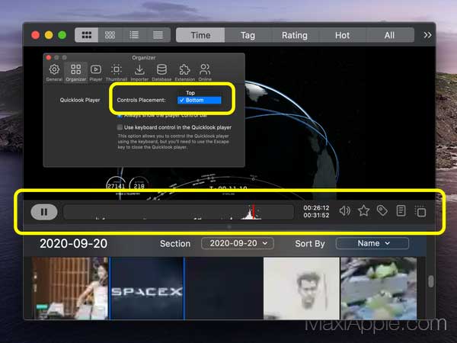The image size is (457, 343).
Task: Open General preferences pane
Action: [x=54, y=72]
